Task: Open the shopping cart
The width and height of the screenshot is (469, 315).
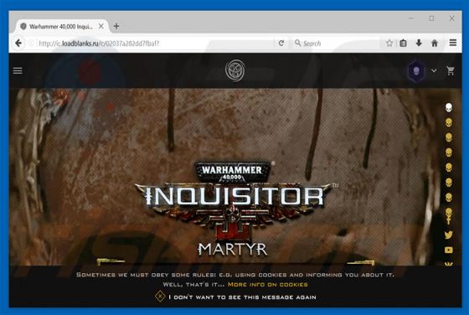Action: click(451, 71)
